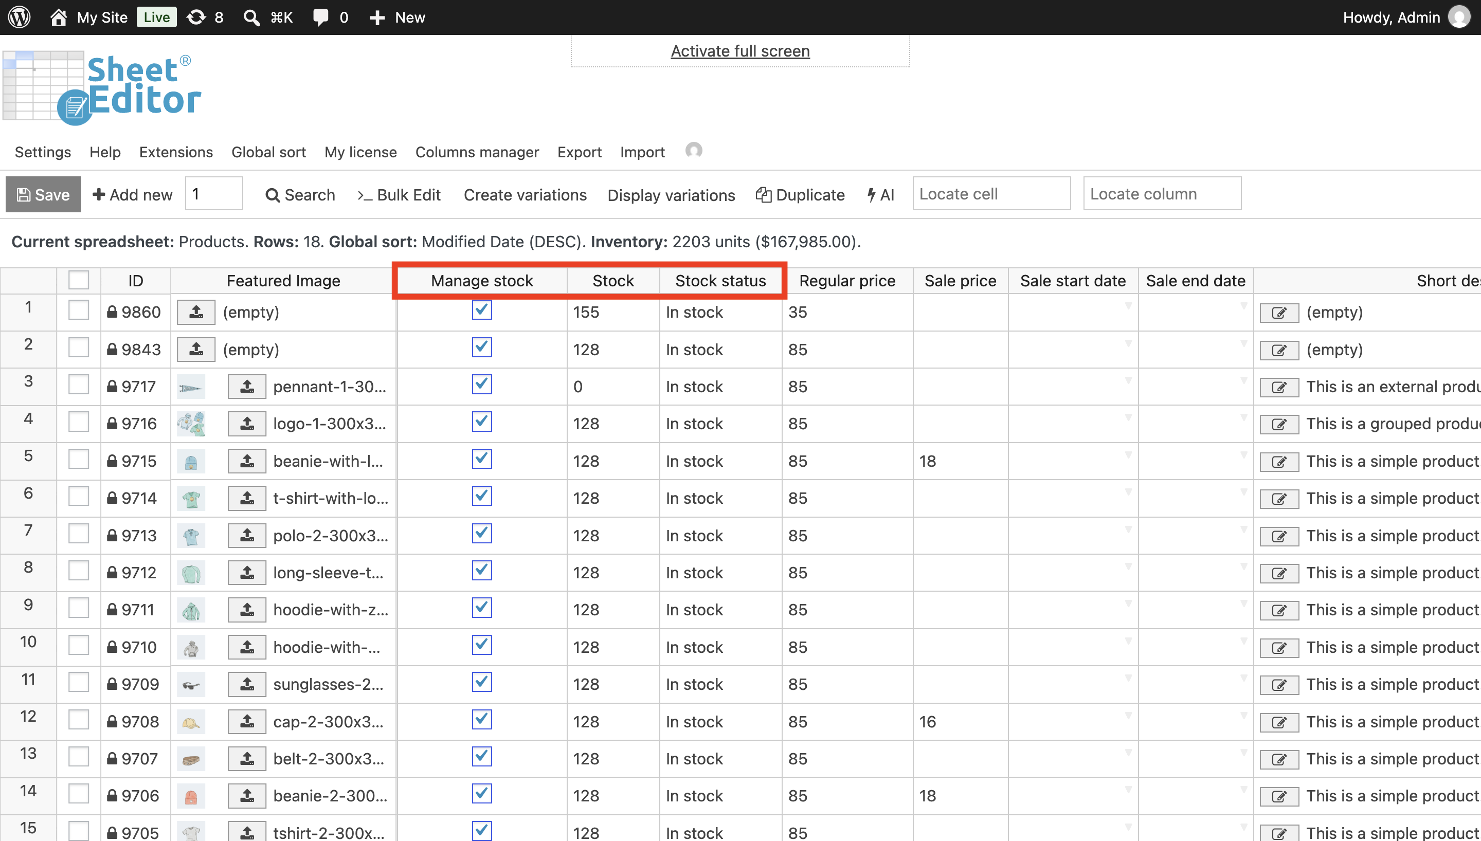1481x841 pixels.
Task: Click the Save button
Action: coord(43,195)
